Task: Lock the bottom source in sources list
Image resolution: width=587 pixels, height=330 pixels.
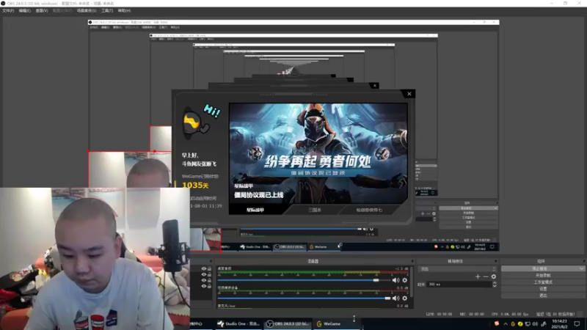Action: [x=209, y=286]
